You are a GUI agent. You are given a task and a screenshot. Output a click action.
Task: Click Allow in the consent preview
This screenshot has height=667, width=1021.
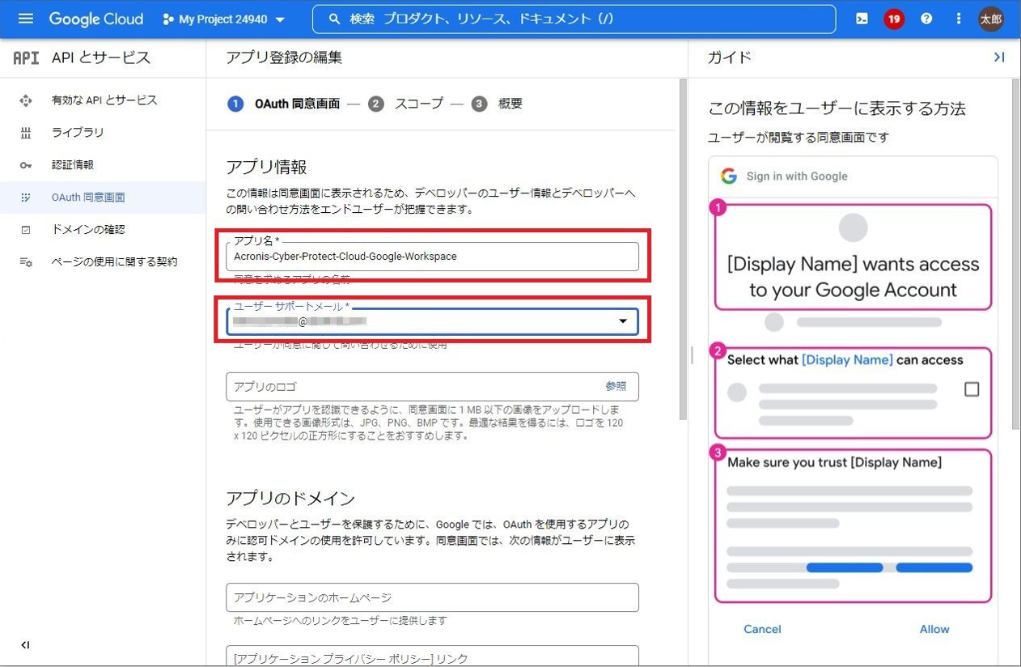click(x=934, y=629)
